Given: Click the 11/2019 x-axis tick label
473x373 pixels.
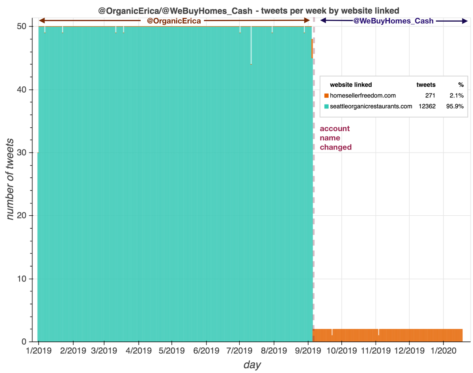Looking at the screenshot, I should point(376,350).
